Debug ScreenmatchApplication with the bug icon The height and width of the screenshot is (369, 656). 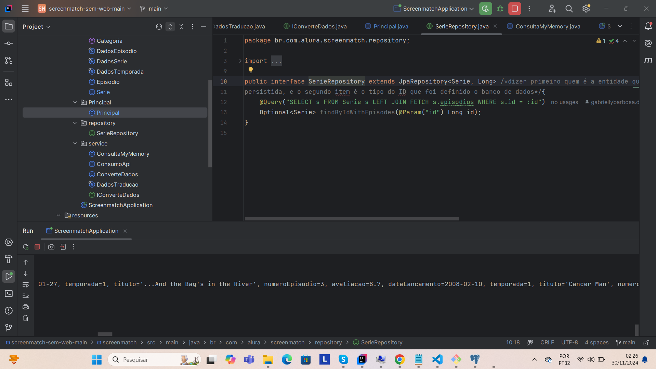click(x=500, y=9)
